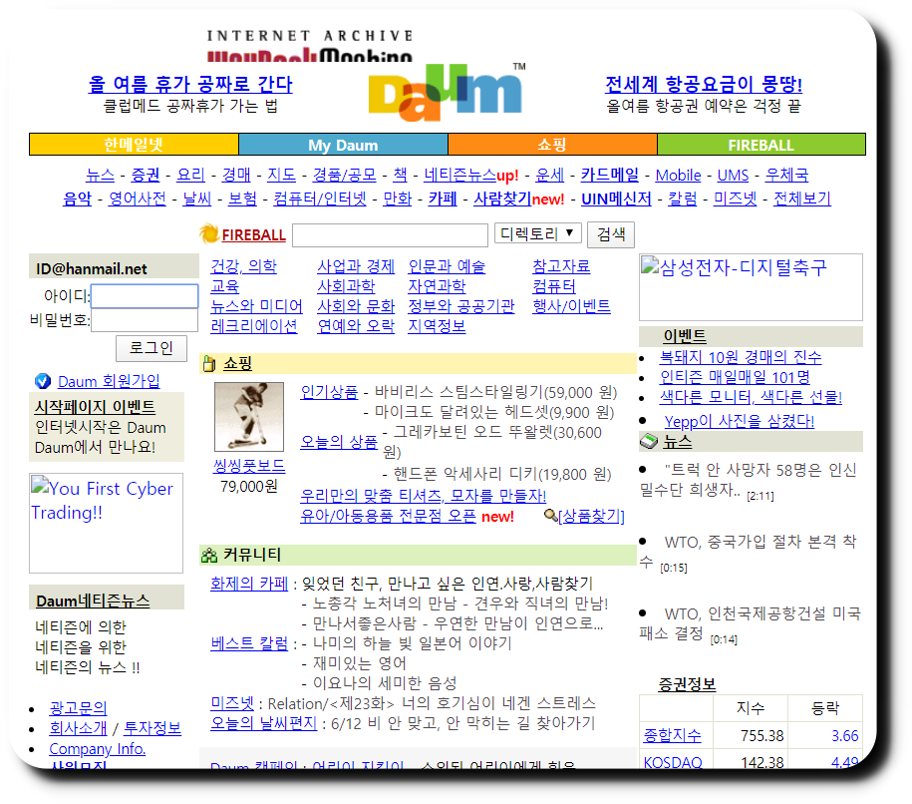
Task: Open the Yepp이 사진을 삼켰다! event link
Action: click(740, 421)
